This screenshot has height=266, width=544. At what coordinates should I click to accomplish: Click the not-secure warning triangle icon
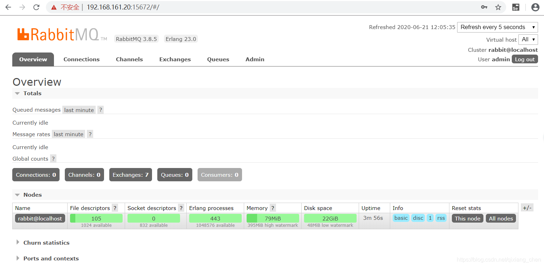click(x=54, y=7)
